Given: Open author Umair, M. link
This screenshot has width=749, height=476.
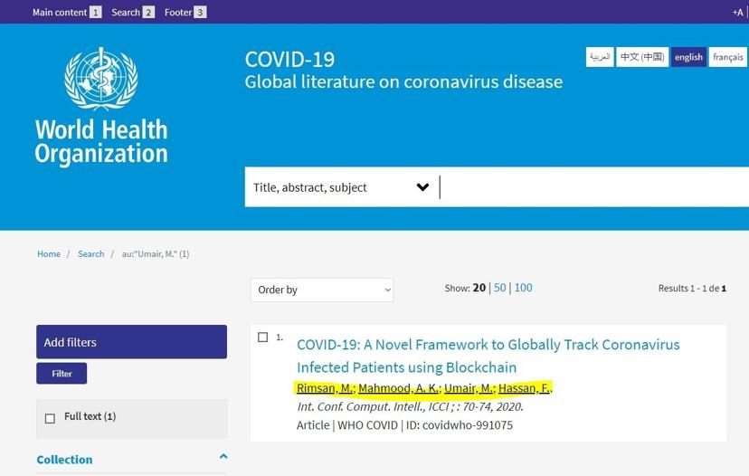Looking at the screenshot, I should (469, 388).
